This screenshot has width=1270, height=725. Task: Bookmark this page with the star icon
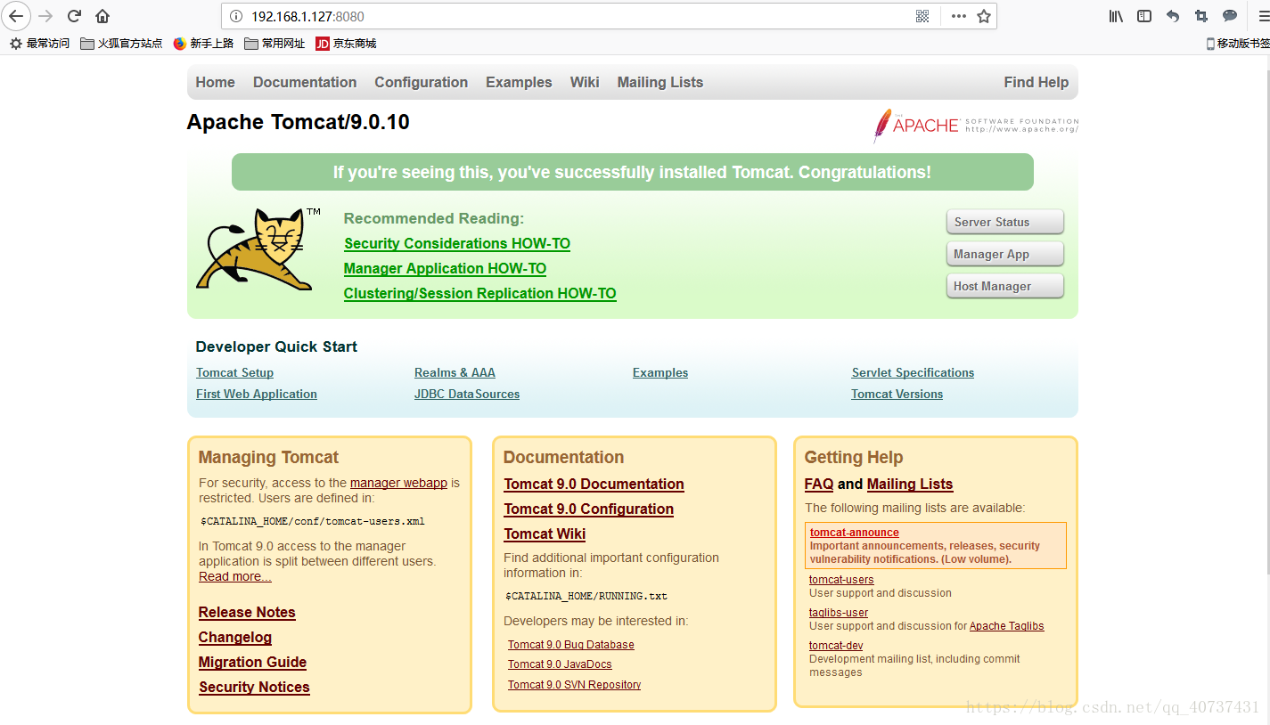coord(984,16)
